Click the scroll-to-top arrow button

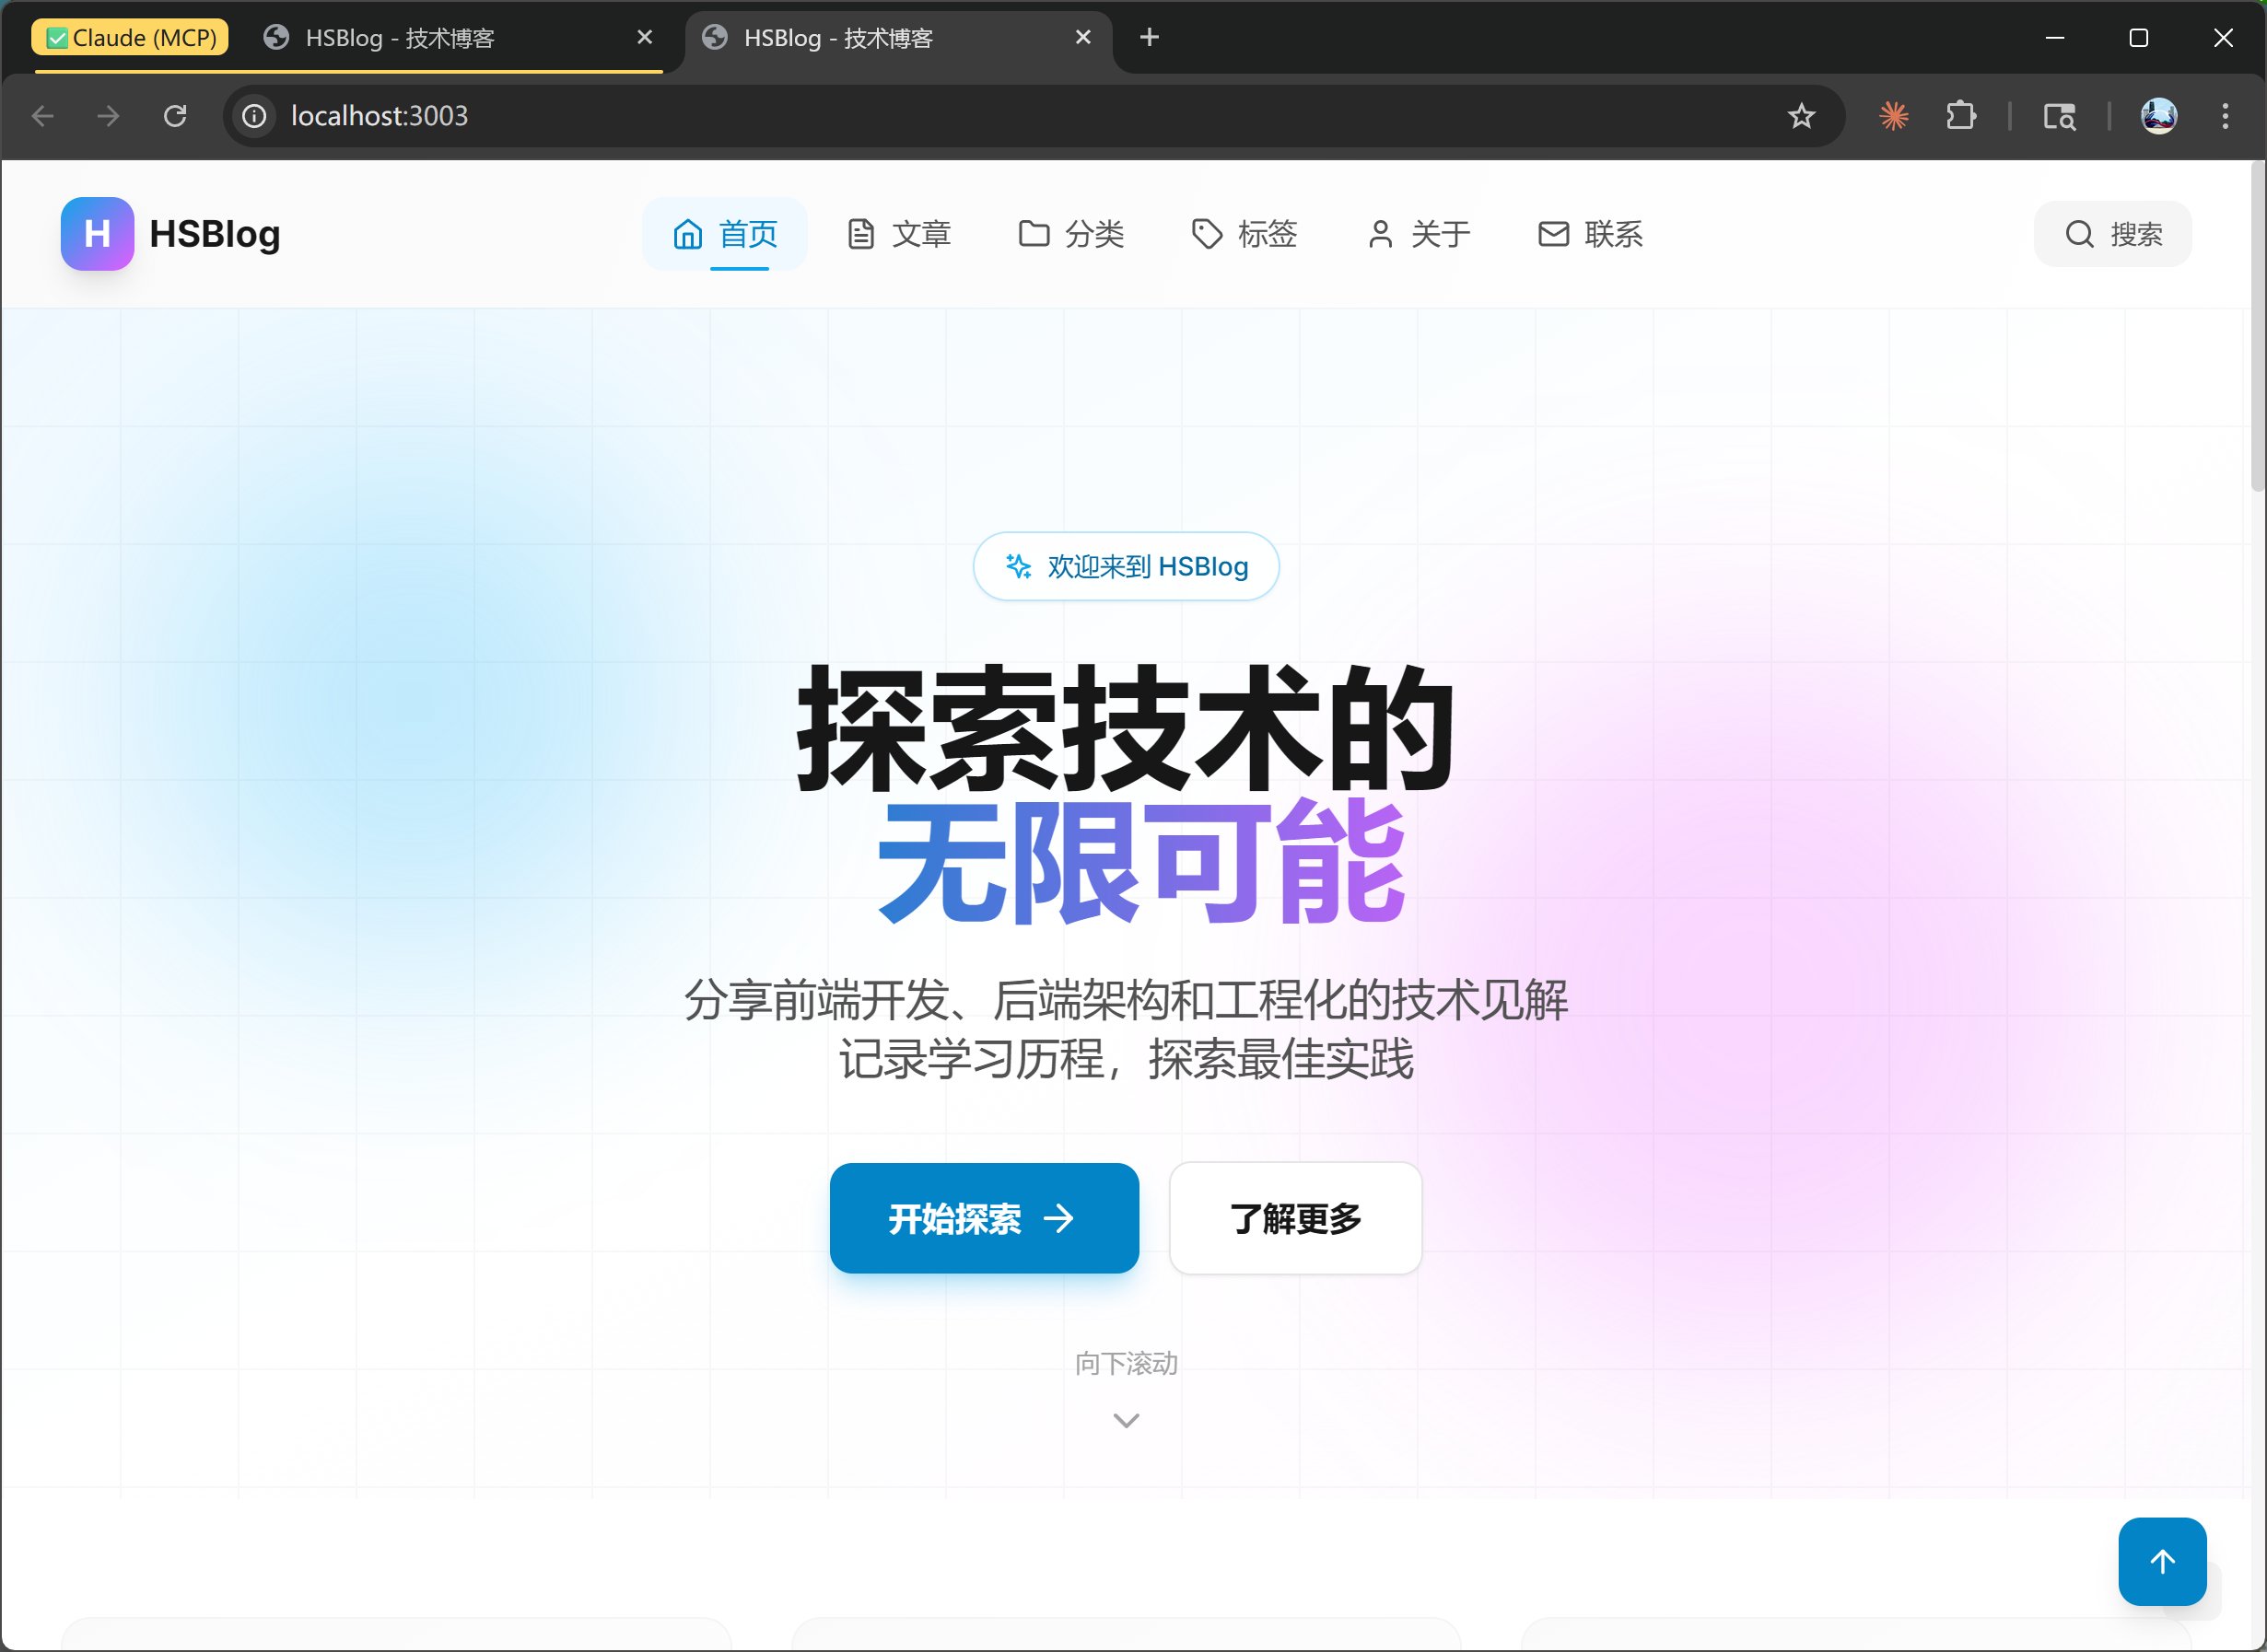2161,1561
